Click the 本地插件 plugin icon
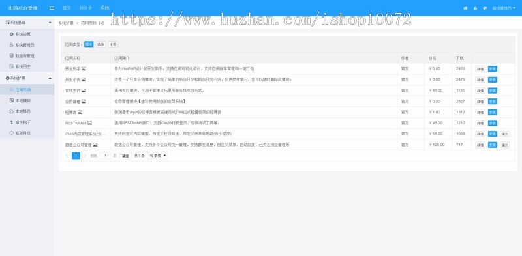Viewport: 522px width, 256px height. (12, 111)
